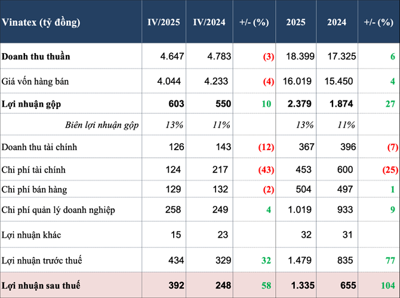This screenshot has height=298, width=400.
Task: Click the green "10" change in Lợi nhuận gộp
Action: 266,104
